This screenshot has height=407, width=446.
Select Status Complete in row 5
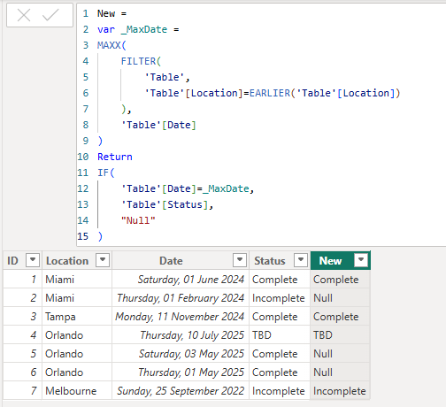click(x=280, y=354)
